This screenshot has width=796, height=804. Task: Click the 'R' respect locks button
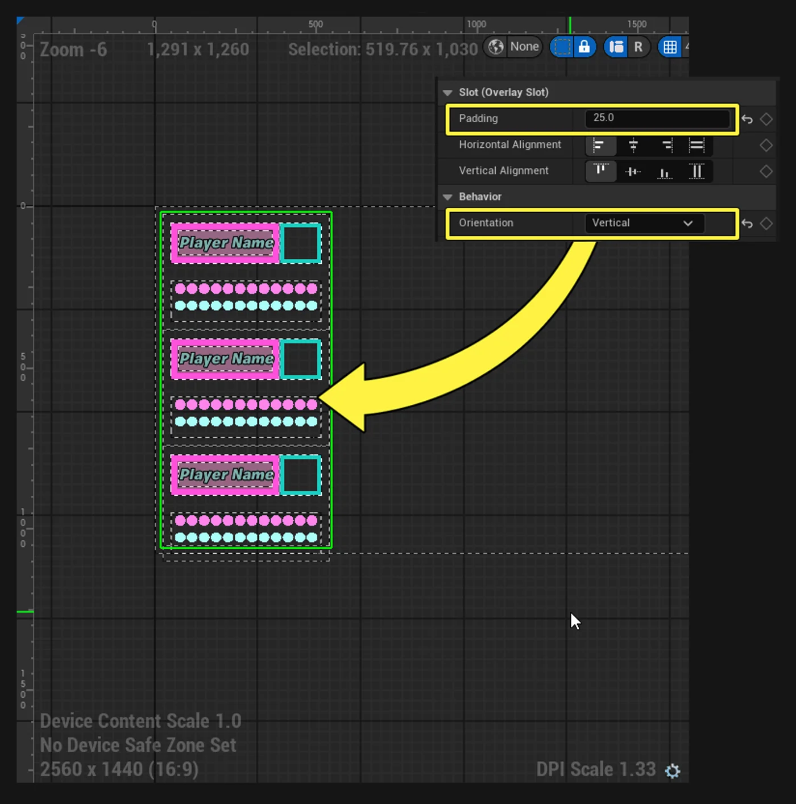point(639,47)
